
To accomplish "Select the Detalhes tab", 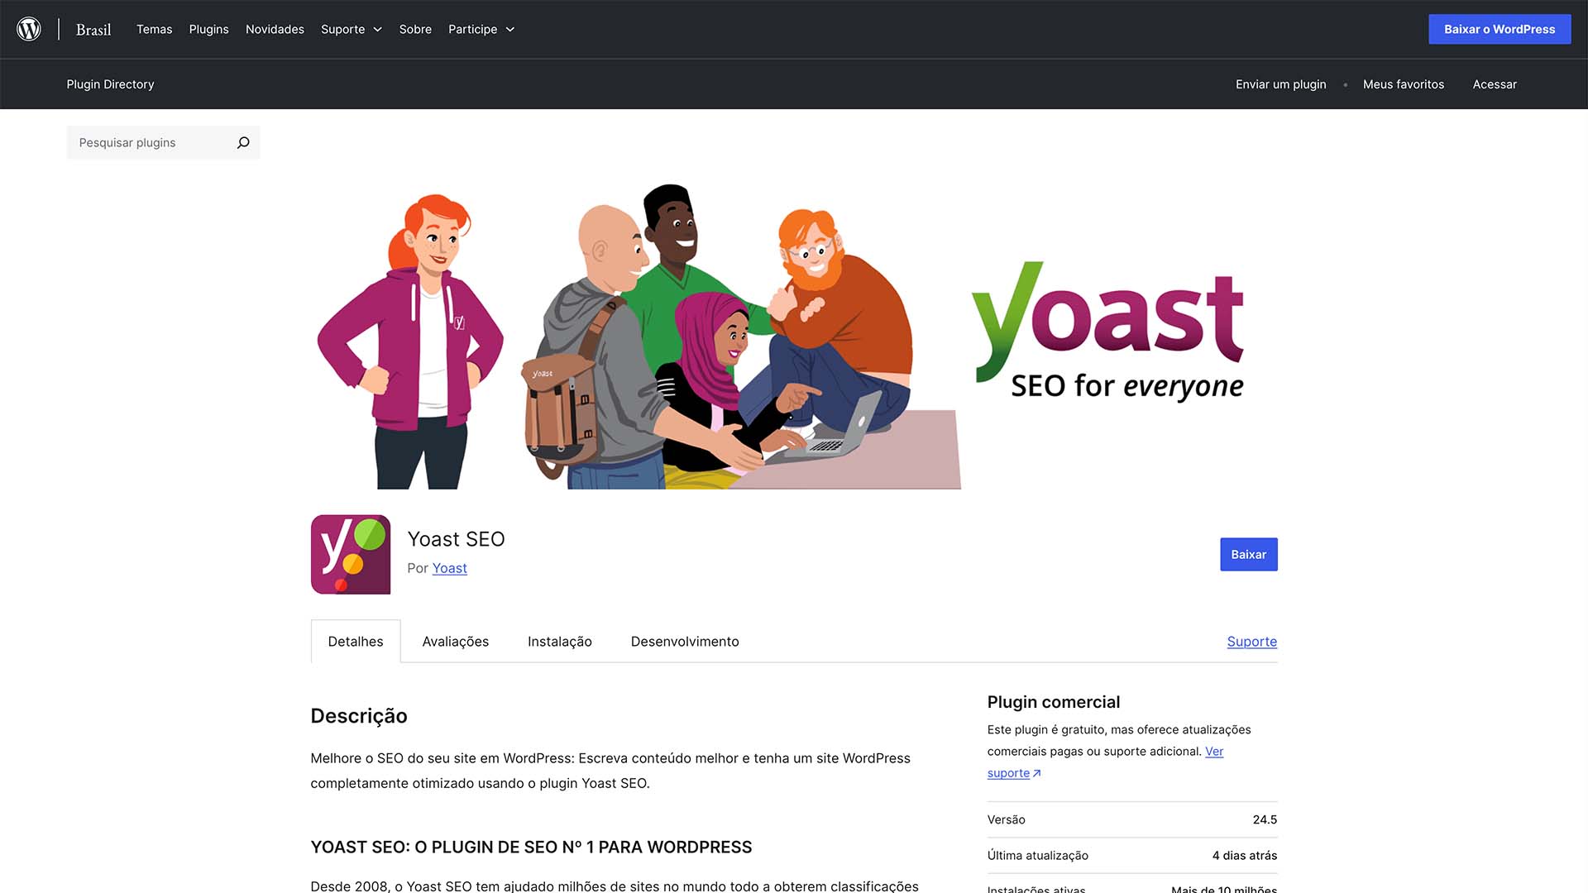I will (x=356, y=641).
